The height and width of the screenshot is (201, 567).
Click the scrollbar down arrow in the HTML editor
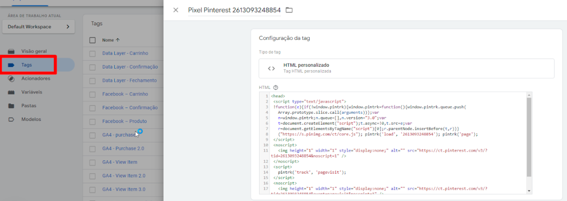(529, 190)
